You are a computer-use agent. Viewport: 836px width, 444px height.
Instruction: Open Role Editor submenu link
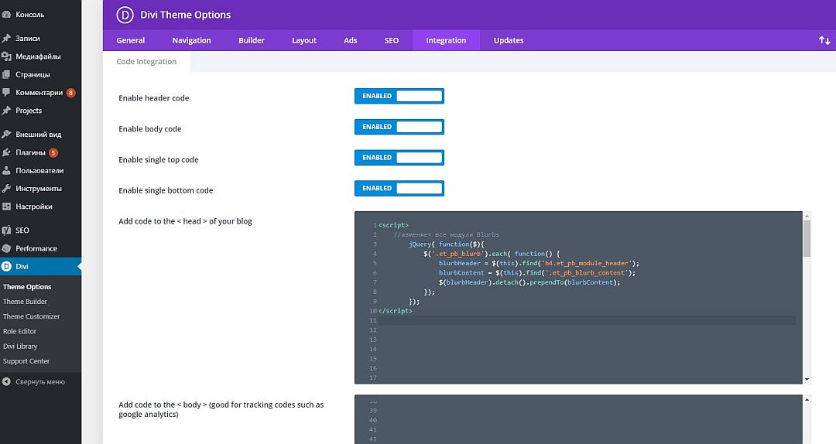tap(19, 332)
